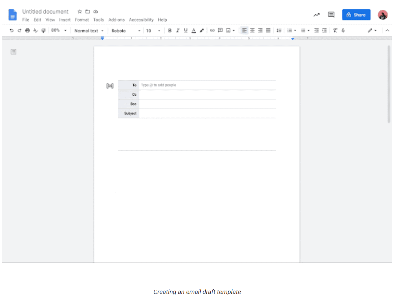Open the text color picker
This screenshot has width=412, height=305.
[x=194, y=30]
